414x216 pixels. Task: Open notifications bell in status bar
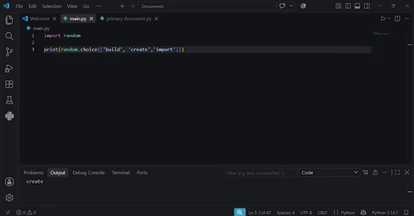coord(406,212)
